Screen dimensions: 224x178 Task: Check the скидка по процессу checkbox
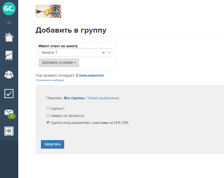48,115
